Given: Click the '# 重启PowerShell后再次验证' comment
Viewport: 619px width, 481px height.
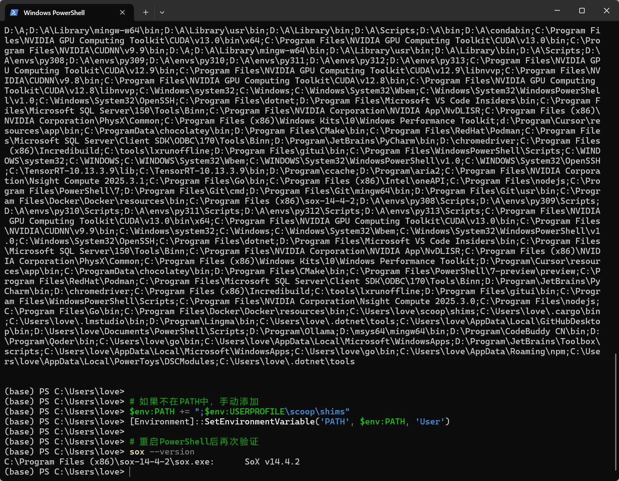Looking at the screenshot, I should 194,442.
